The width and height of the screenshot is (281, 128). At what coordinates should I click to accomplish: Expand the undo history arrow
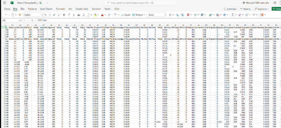pos(9,15)
